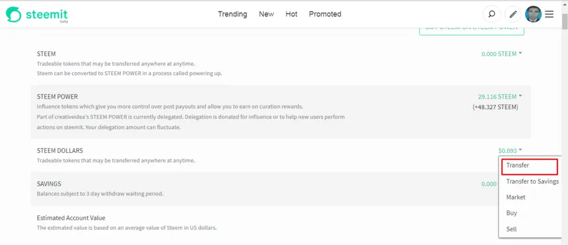Expand the 29.116 STEEM power dropdown
Viewport: 568px width, 245px height.
[500, 96]
